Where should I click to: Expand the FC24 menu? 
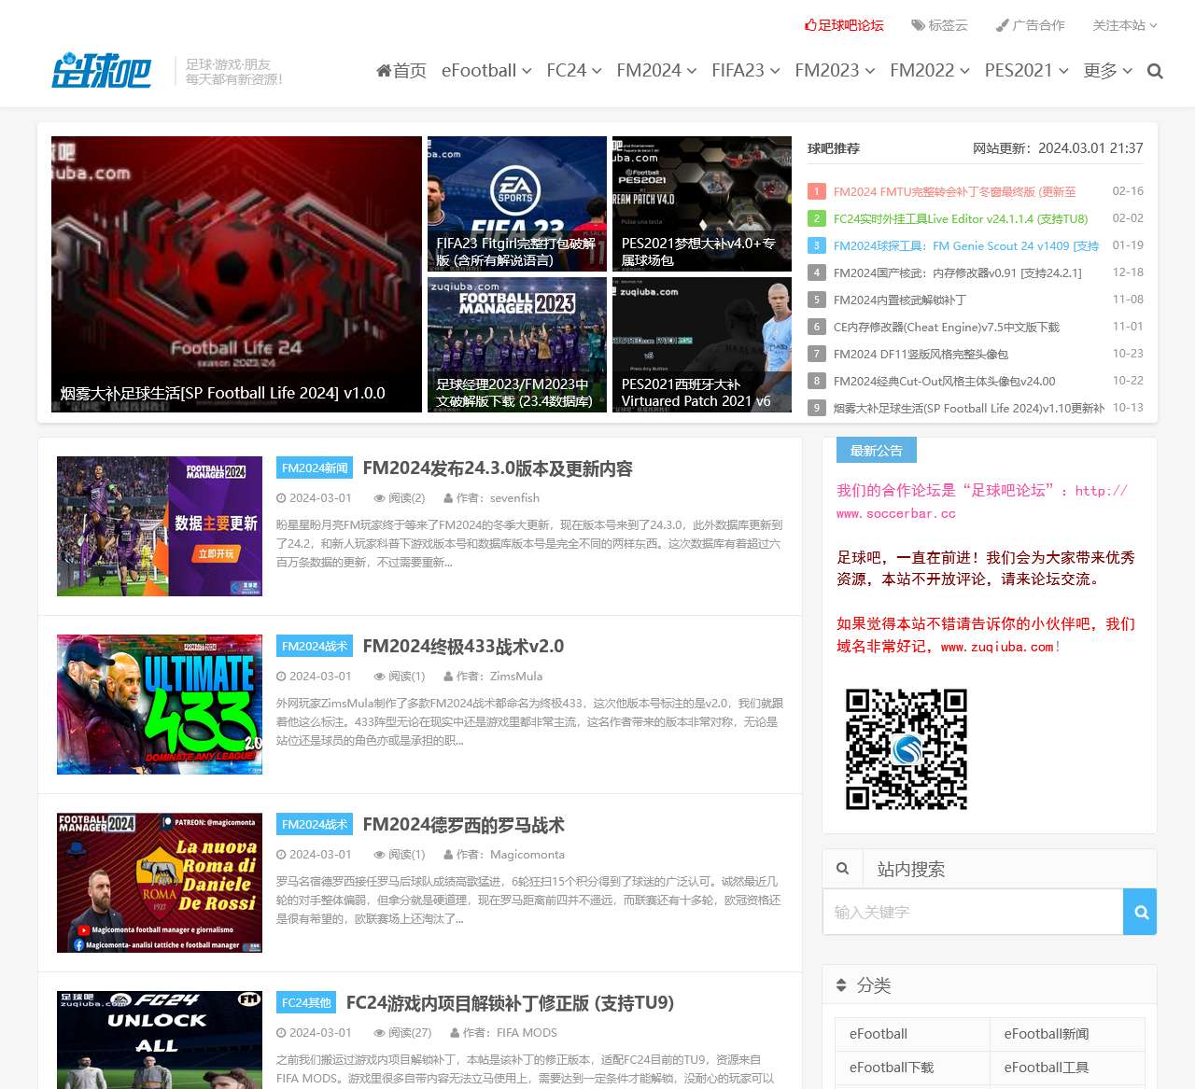[x=574, y=71]
